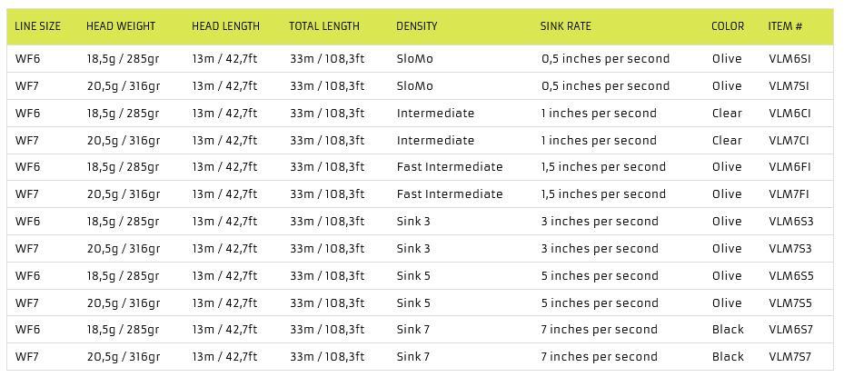
Task: Click the Black color cell for VLM6S7
Action: (x=728, y=330)
